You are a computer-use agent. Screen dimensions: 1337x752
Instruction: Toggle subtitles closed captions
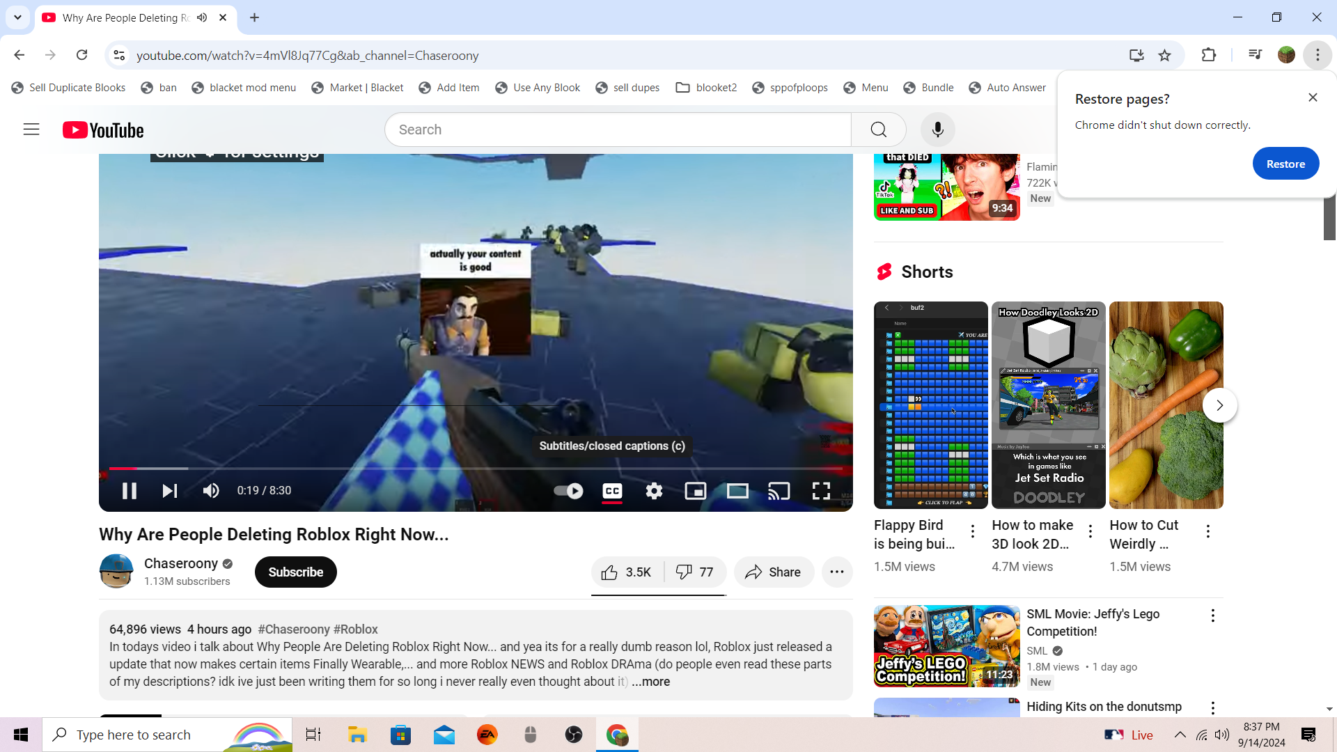[612, 491]
